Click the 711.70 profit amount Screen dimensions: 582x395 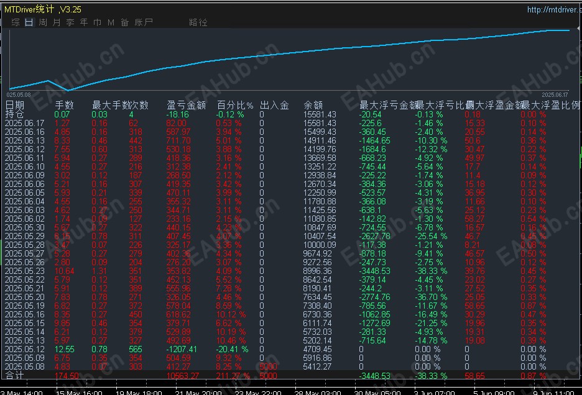tap(178, 140)
